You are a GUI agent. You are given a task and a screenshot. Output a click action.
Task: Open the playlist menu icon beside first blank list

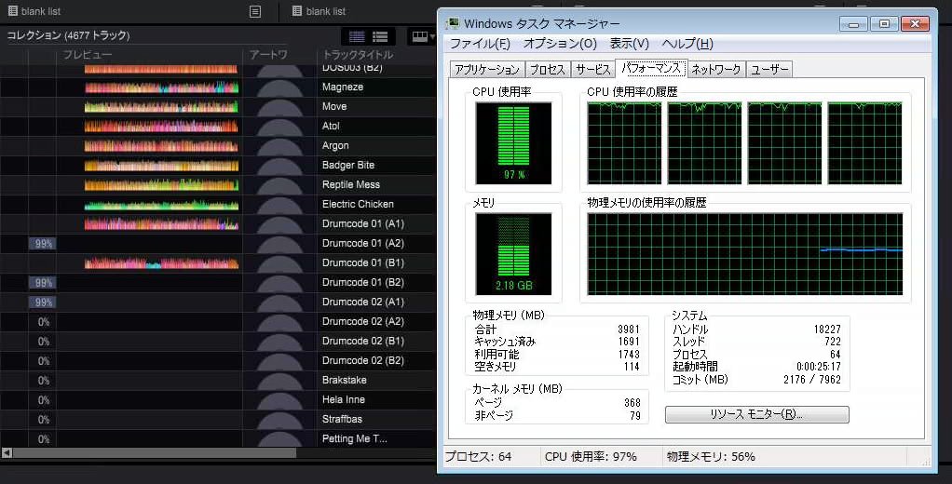pyautogui.click(x=255, y=11)
